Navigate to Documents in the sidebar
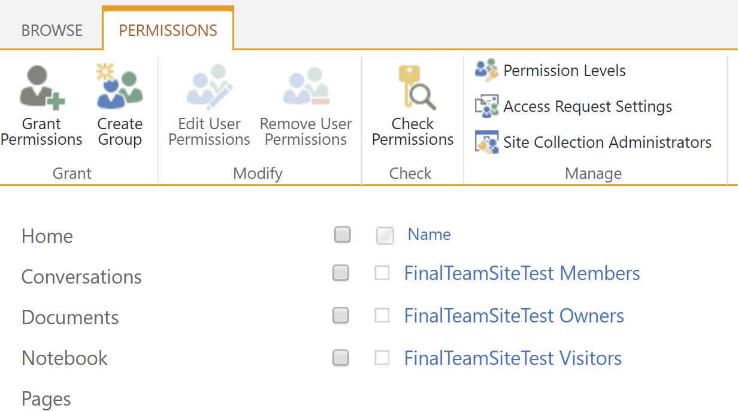 click(x=69, y=318)
